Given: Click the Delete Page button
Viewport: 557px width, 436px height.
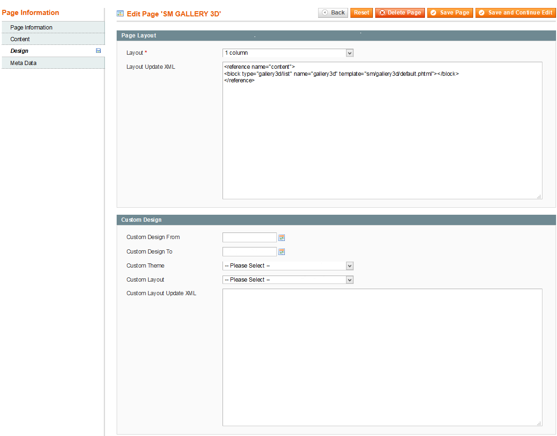Looking at the screenshot, I should click(400, 13).
